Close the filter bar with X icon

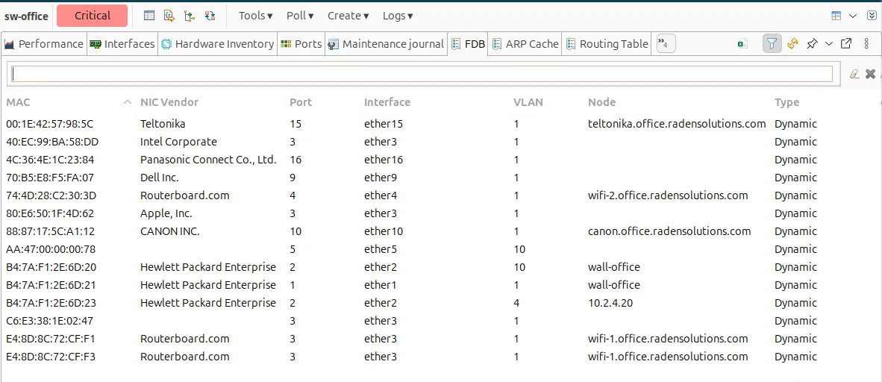(x=870, y=74)
